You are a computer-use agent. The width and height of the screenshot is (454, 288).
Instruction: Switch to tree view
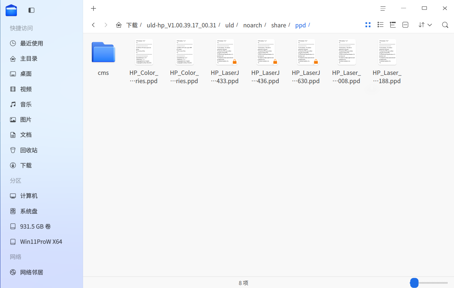tap(393, 25)
